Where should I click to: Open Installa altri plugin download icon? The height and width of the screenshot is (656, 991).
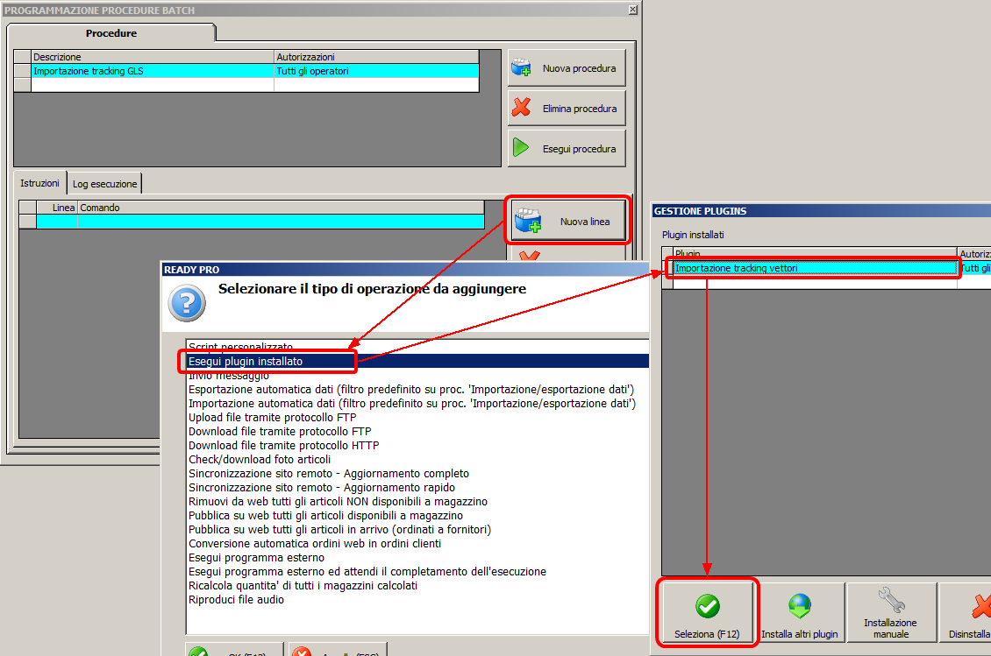[x=799, y=606]
